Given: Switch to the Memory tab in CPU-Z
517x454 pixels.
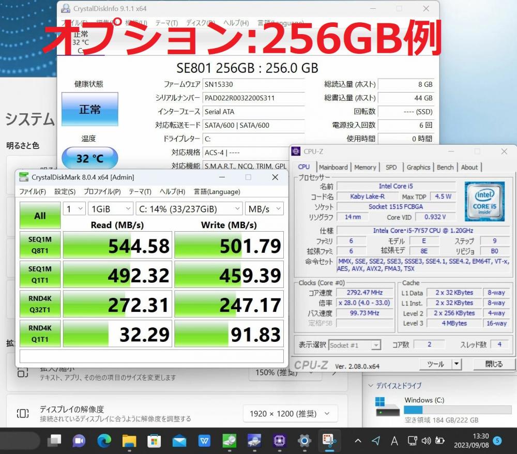Looking at the screenshot, I should (x=365, y=167).
